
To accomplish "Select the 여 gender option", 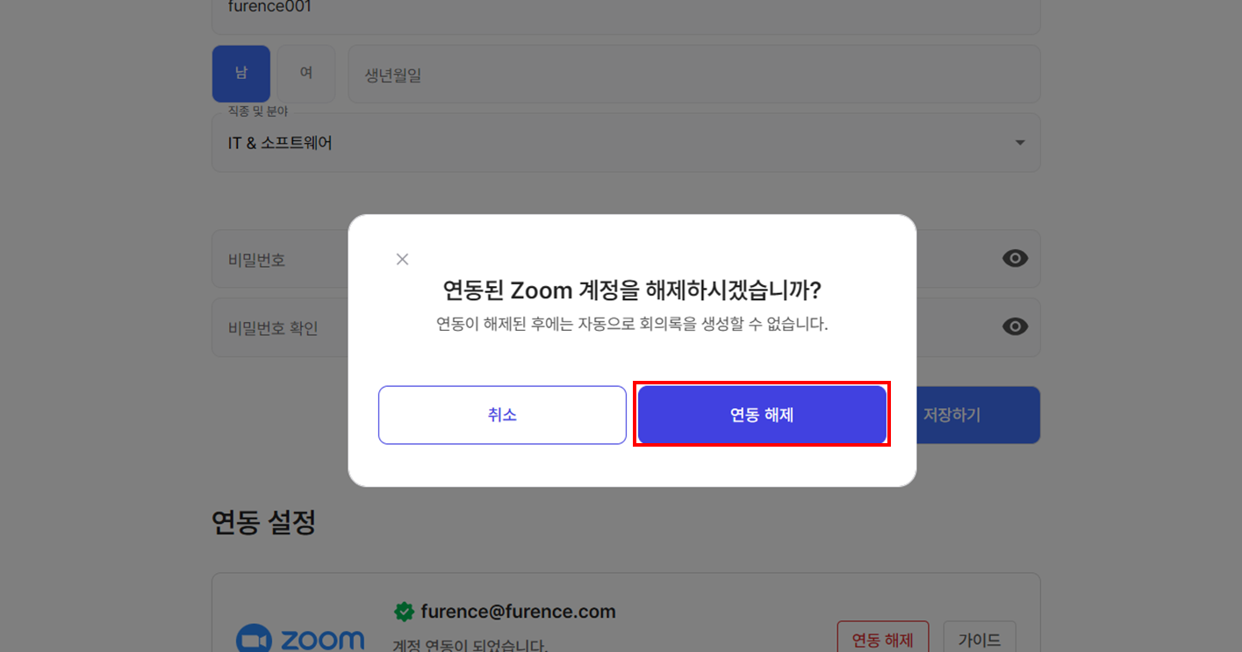I will click(306, 74).
